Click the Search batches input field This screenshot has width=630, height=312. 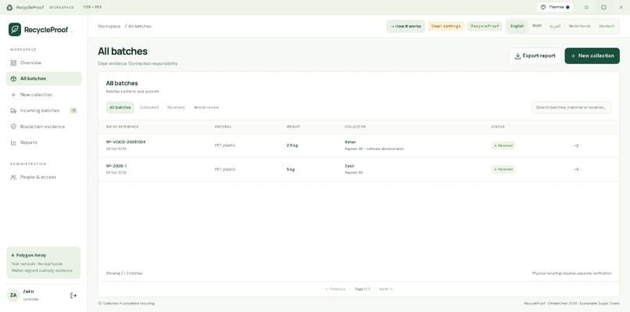point(571,107)
